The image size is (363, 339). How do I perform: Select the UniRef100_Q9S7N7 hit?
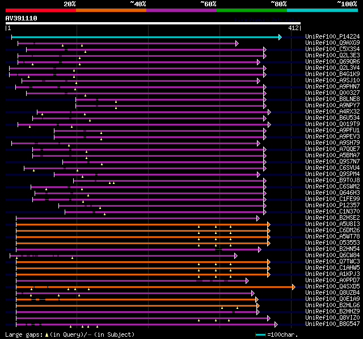[x=332, y=162]
